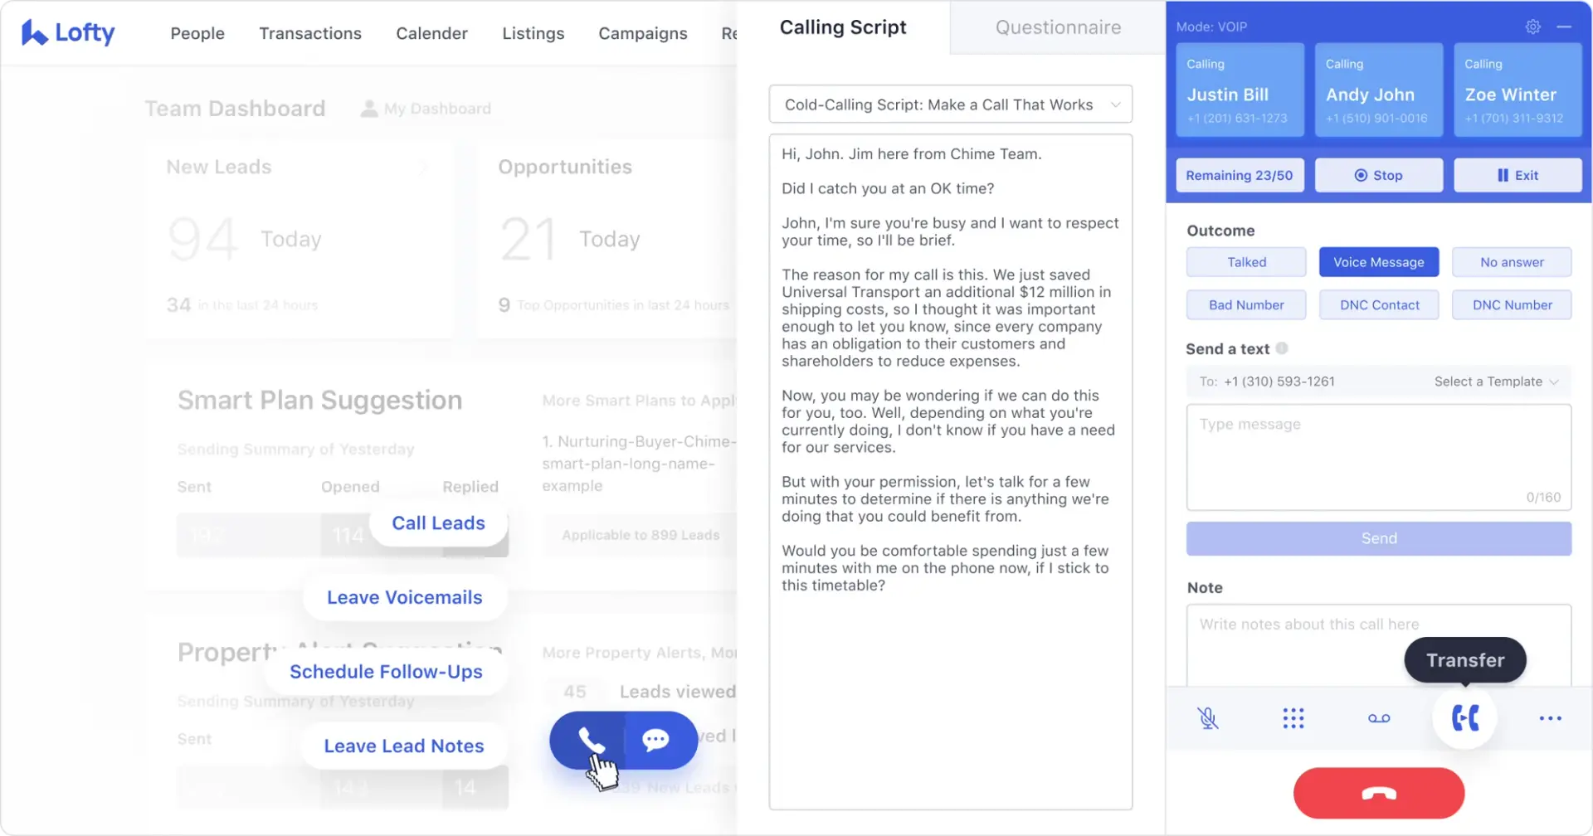Viewport: 1593px width, 836px height.
Task: Click the Type message text box
Action: tap(1379, 457)
